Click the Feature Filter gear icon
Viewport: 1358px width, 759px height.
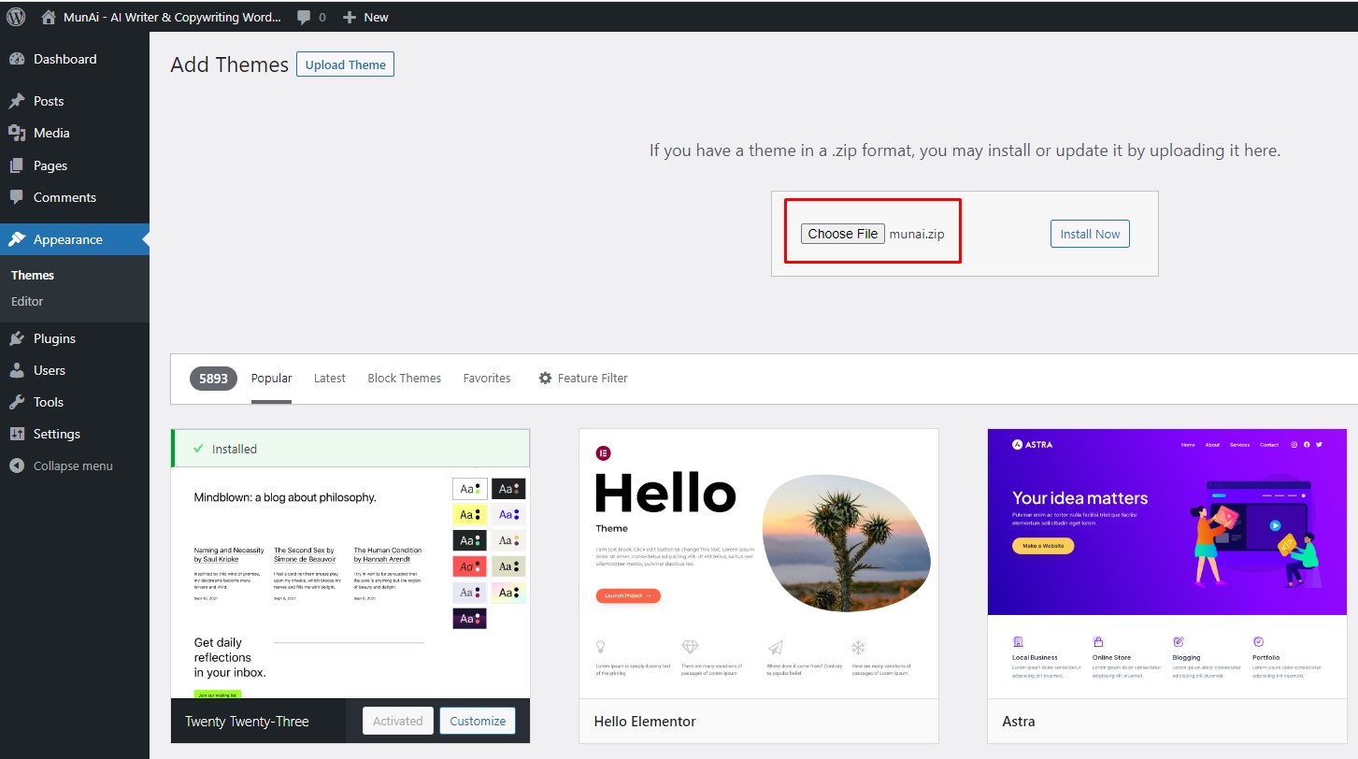click(x=545, y=378)
